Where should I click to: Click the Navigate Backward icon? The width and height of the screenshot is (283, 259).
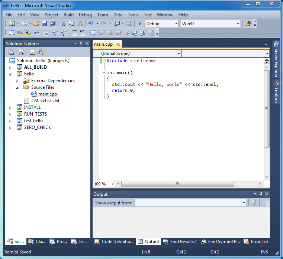pos(117,23)
